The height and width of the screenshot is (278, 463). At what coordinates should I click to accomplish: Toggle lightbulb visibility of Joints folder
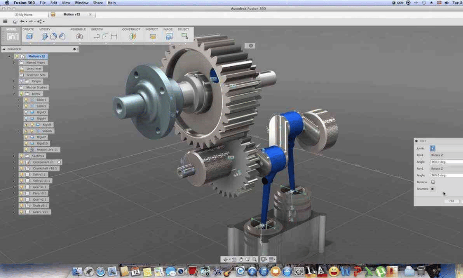21,94
